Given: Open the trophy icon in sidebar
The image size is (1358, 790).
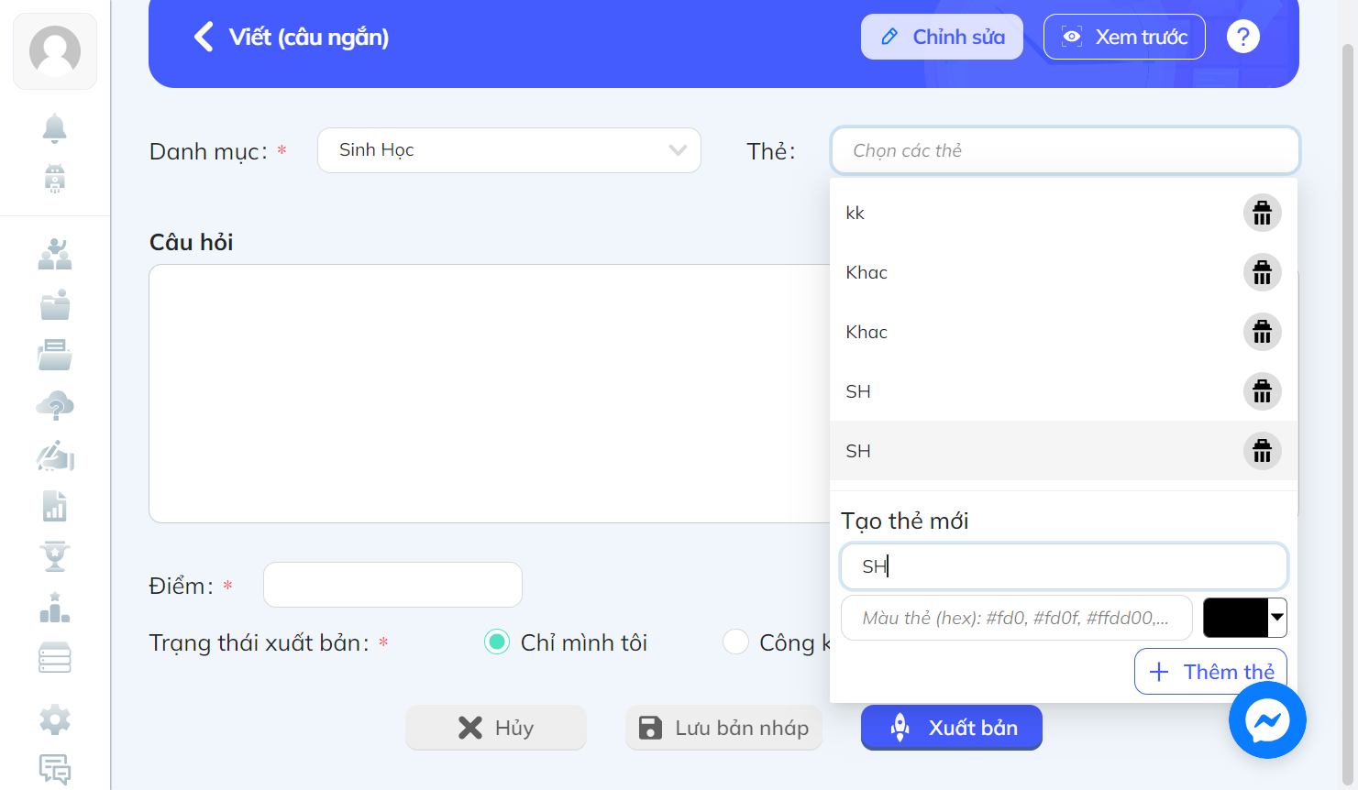Looking at the screenshot, I should coord(55,555).
